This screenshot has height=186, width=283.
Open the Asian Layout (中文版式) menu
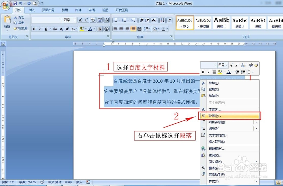pyautogui.click(x=155, y=20)
